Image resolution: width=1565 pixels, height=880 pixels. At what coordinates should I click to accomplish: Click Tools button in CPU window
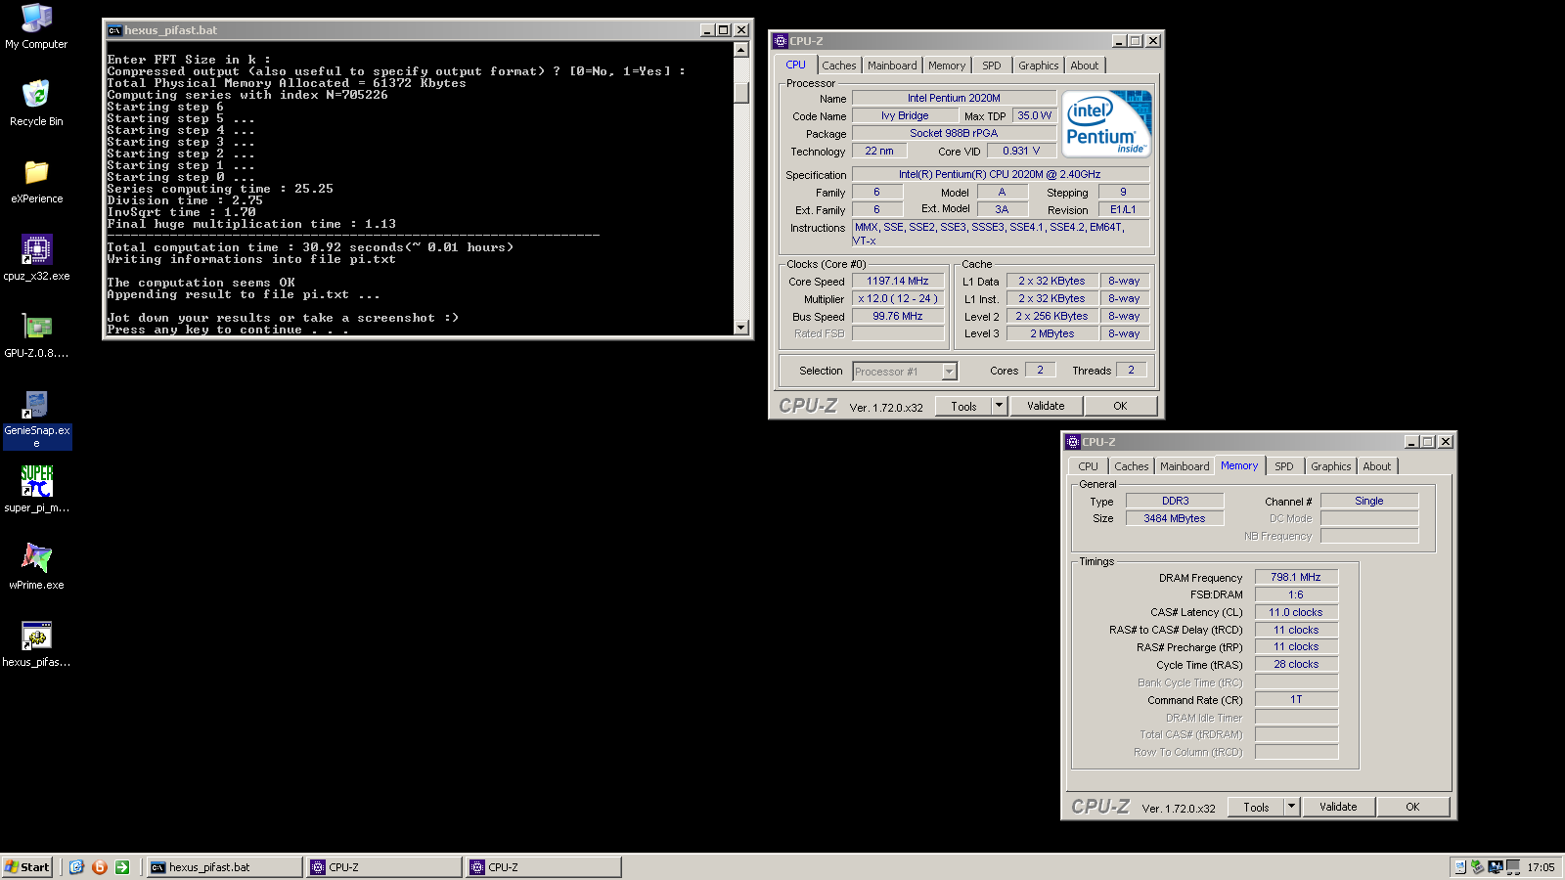pyautogui.click(x=963, y=406)
